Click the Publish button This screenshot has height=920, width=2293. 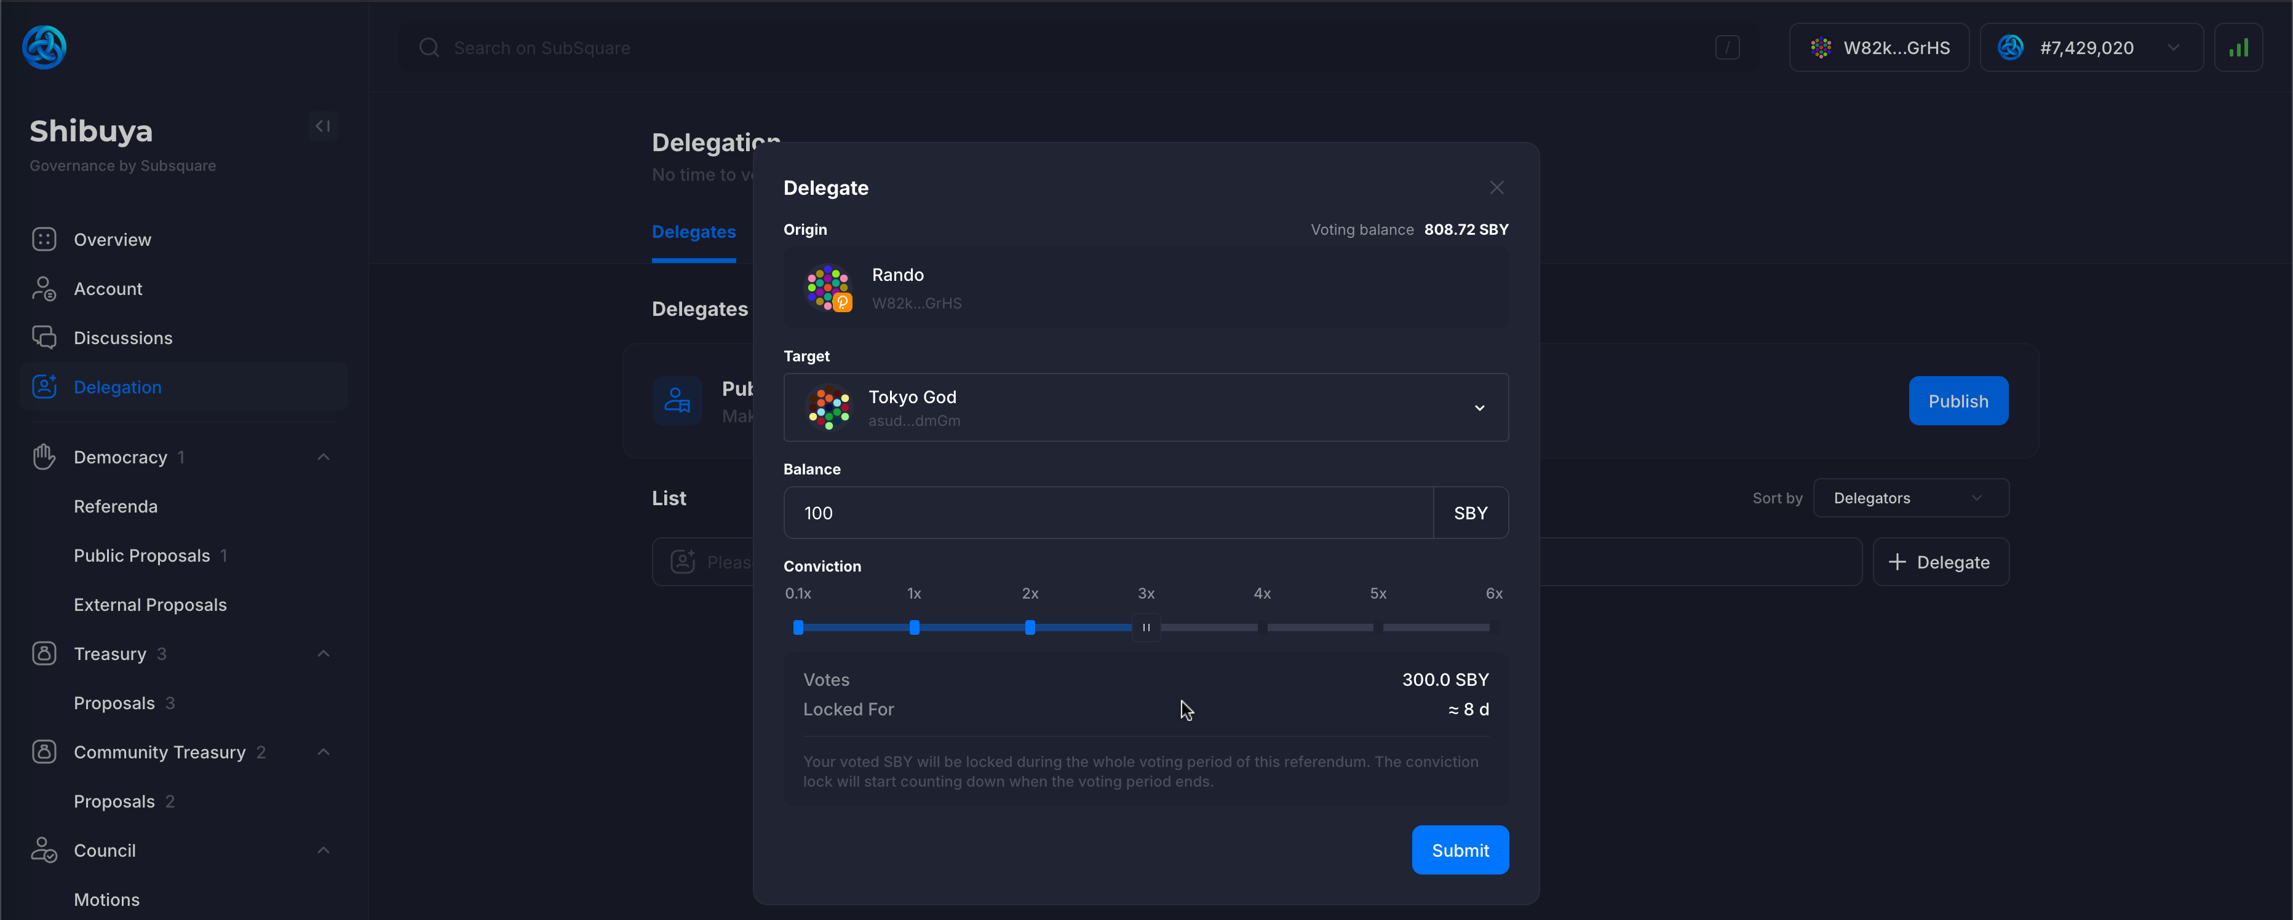pos(1957,401)
